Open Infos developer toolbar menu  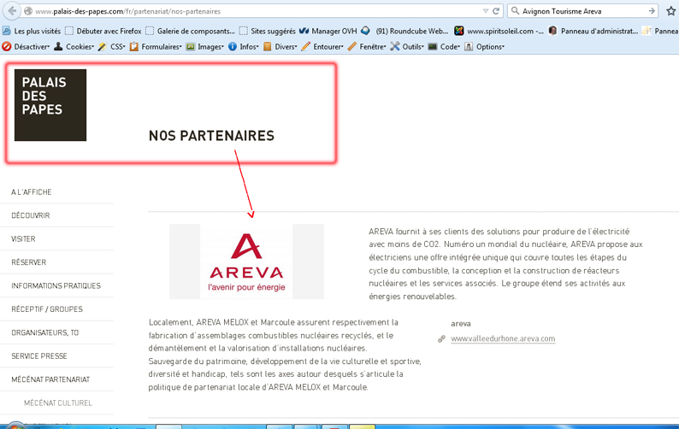coord(244,47)
